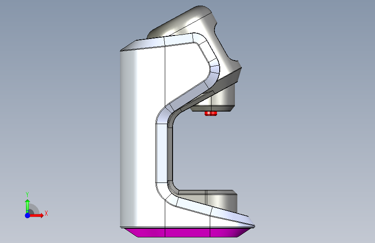Click the red X axis arrow of the triad
The height and width of the screenshot is (243, 375).
(x=37, y=215)
